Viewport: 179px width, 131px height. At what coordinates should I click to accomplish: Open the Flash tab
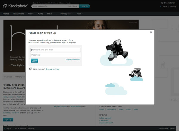tap(50, 14)
